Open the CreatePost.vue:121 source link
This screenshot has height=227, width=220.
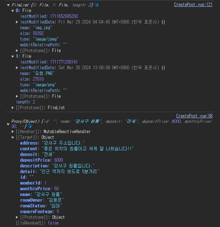pos(193,5)
